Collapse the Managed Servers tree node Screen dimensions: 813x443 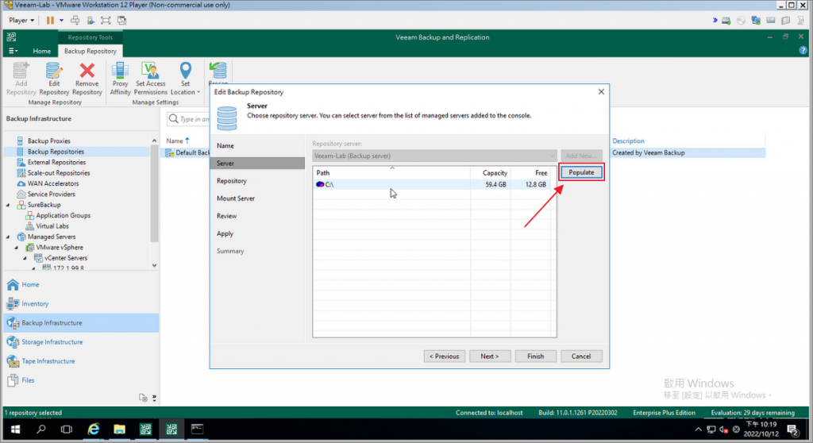click(x=8, y=237)
